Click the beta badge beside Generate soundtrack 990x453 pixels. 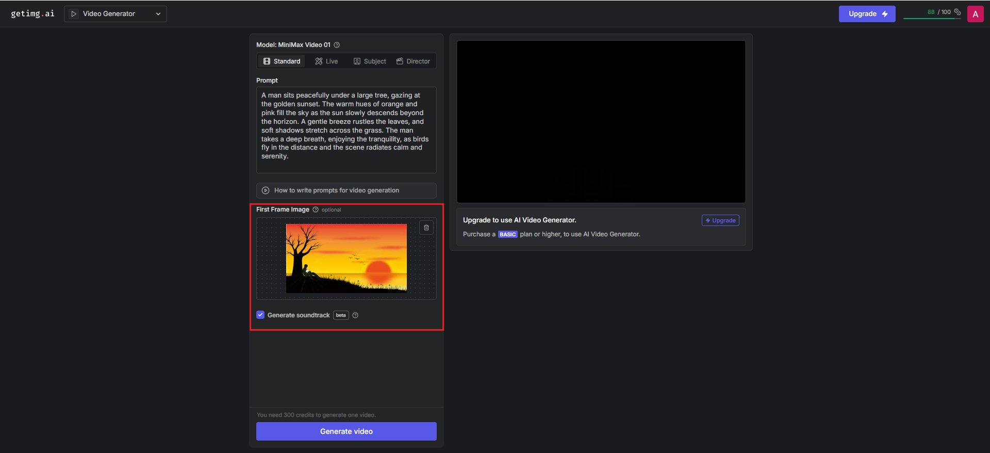pos(341,315)
